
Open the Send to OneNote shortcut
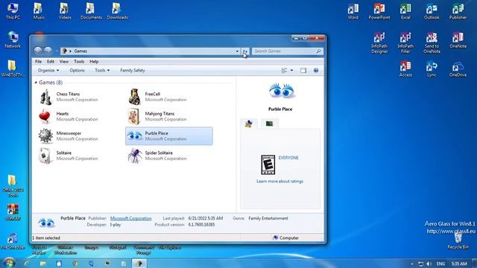pos(432,43)
